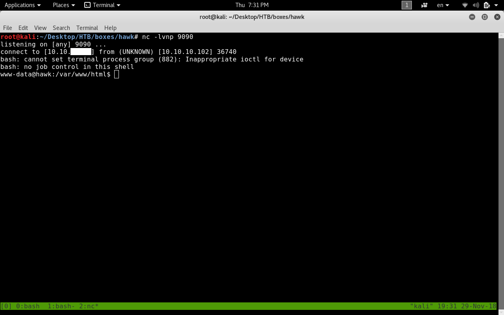This screenshot has width=504, height=315.
Task: Open the Edit menu
Action: point(23,28)
